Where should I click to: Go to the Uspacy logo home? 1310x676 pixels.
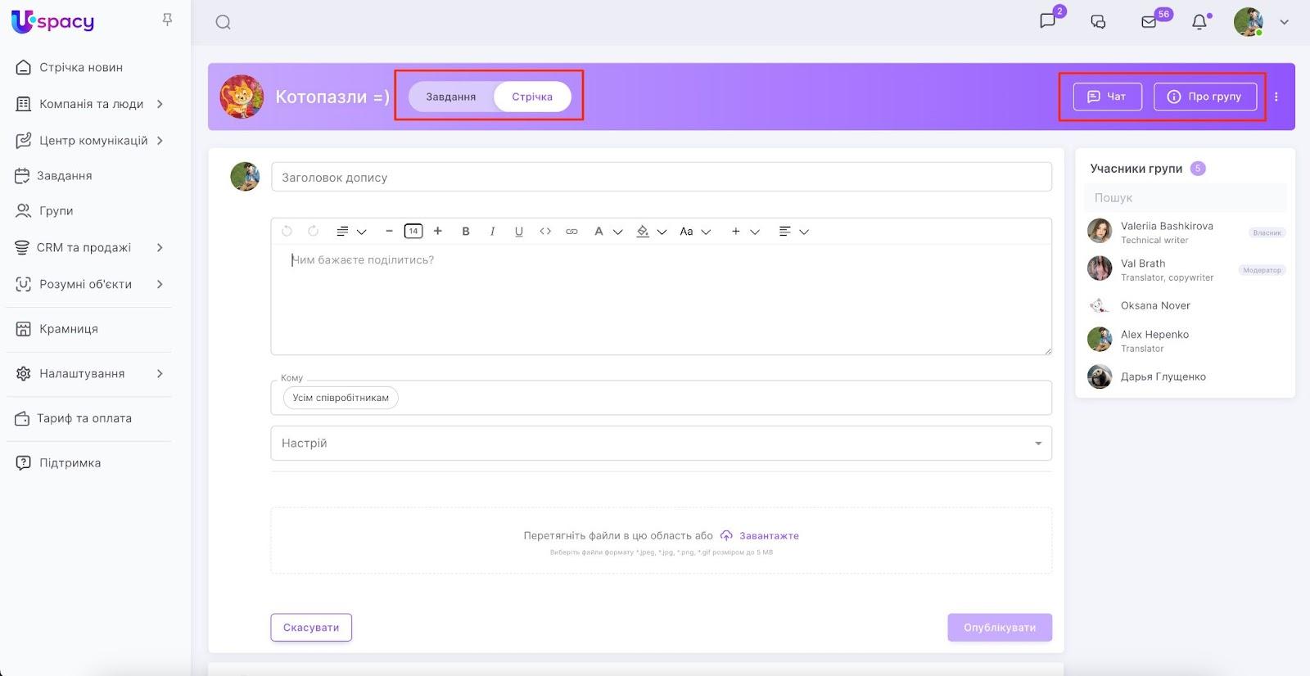pos(53,22)
